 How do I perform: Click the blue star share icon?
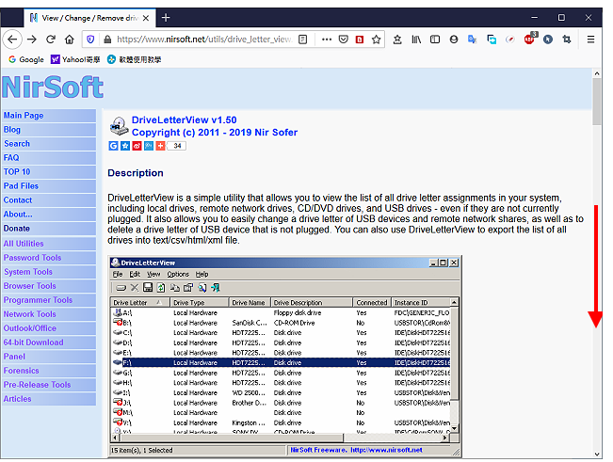click(x=125, y=146)
